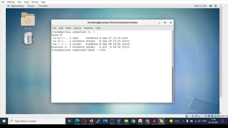The image size is (228, 128).
Task: Open the Photos app taskbar icon
Action: 105,121
